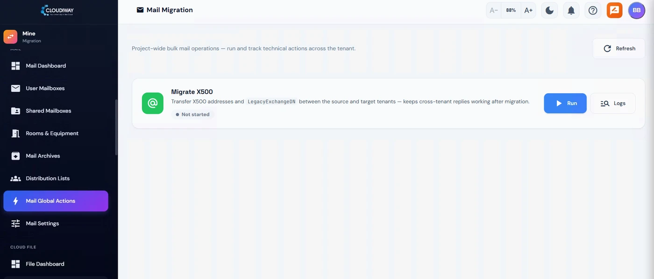Screen dimensions: 654x279
Task: Open notifications via the bell icon
Action: tap(571, 10)
